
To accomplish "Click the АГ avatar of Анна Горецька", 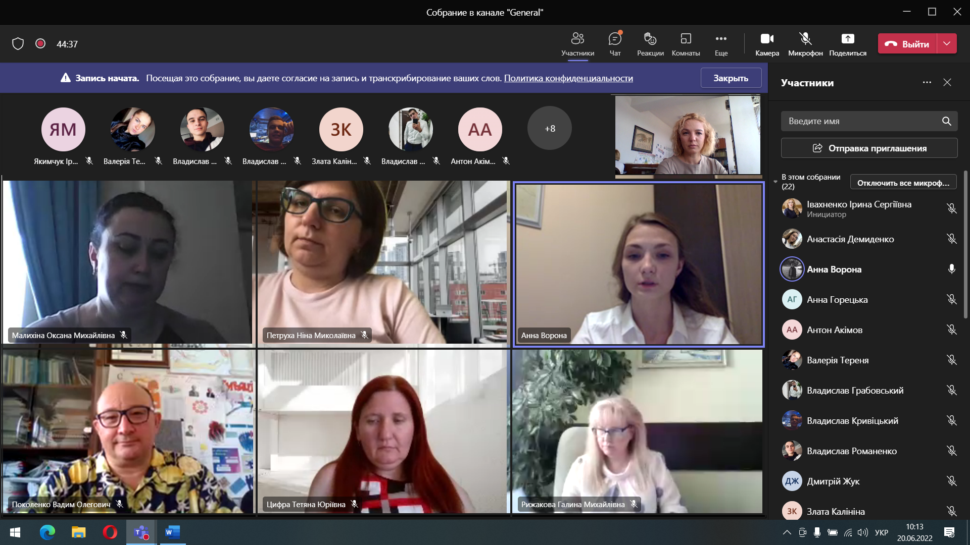I will 792,299.
